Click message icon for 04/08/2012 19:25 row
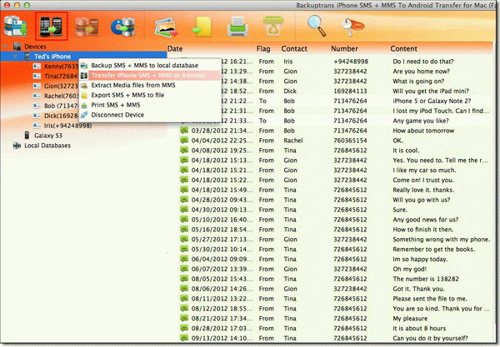The image size is (500, 347). click(x=184, y=150)
